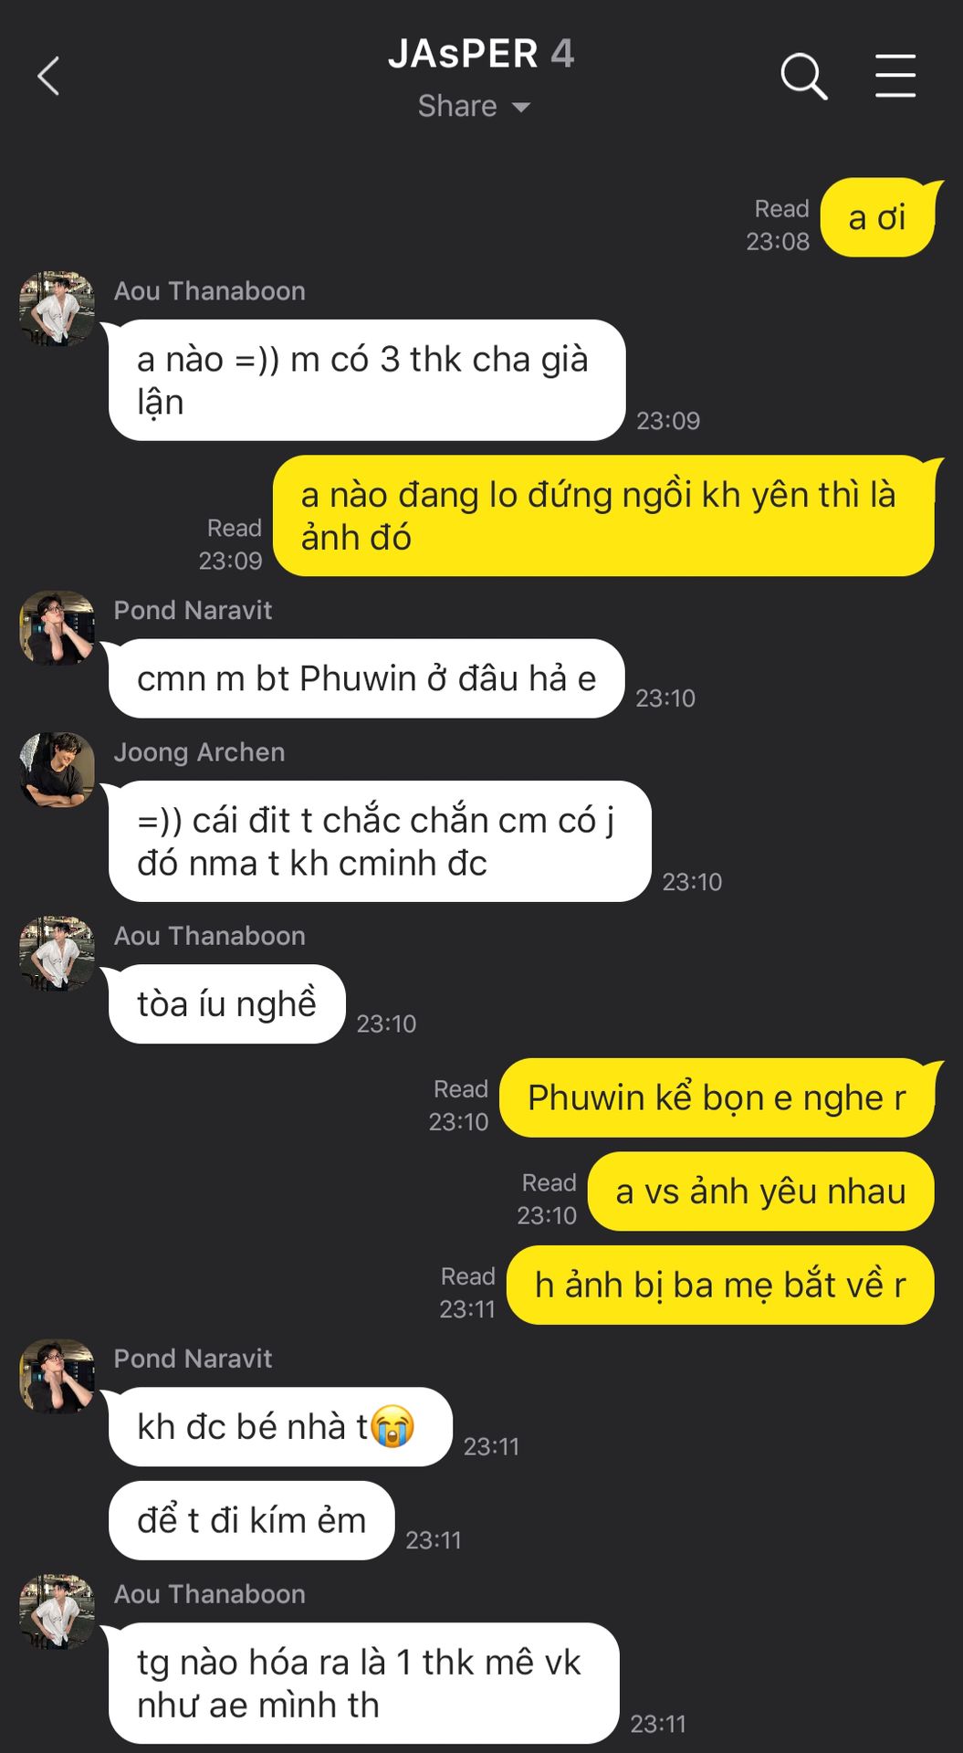Tap the 'Phuwin kể bọn e nghe r' bubble
963x1753 pixels.
pos(717,1097)
